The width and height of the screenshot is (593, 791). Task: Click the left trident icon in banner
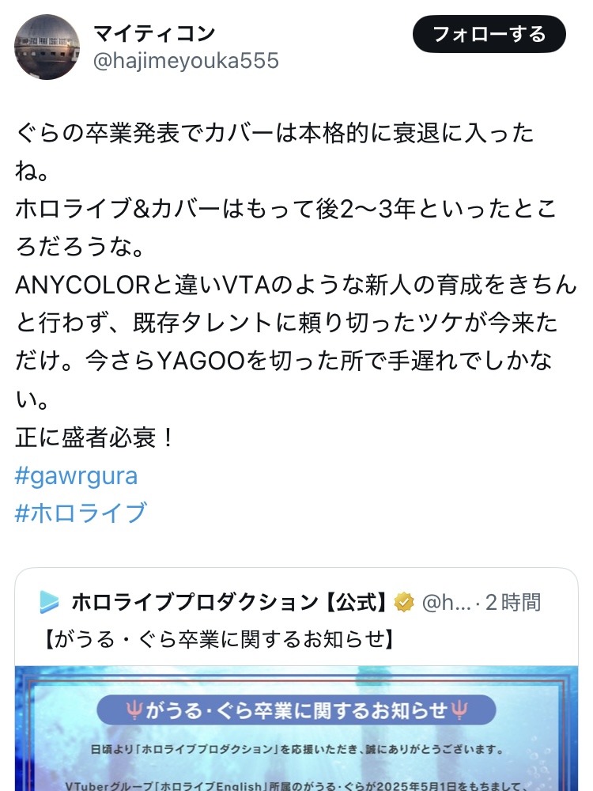point(134,710)
